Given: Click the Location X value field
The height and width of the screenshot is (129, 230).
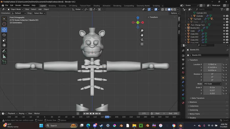Looking at the screenshot, I should tap(212, 64).
